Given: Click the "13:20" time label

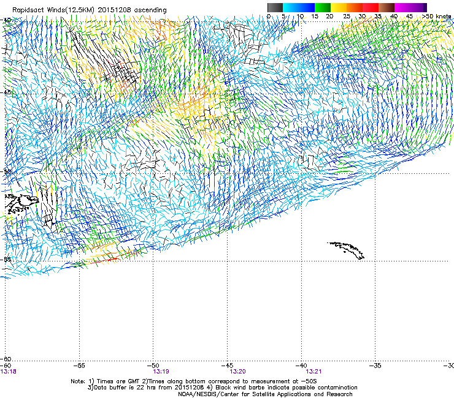Looking at the screenshot, I should coord(237,372).
